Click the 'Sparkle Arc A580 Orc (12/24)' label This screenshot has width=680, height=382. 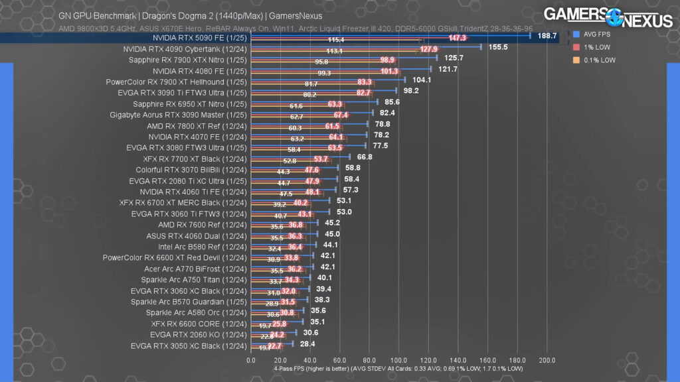coord(197,313)
